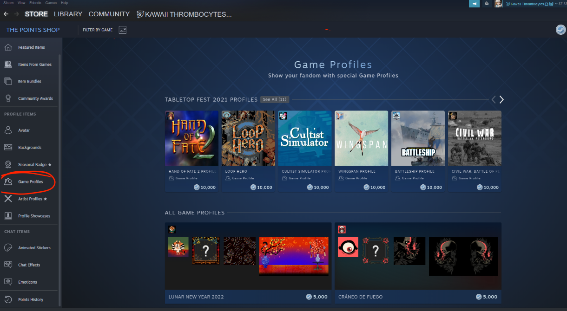Open Items From Games in sidebar
Screen dimensions: 567x311
coord(30,65)
